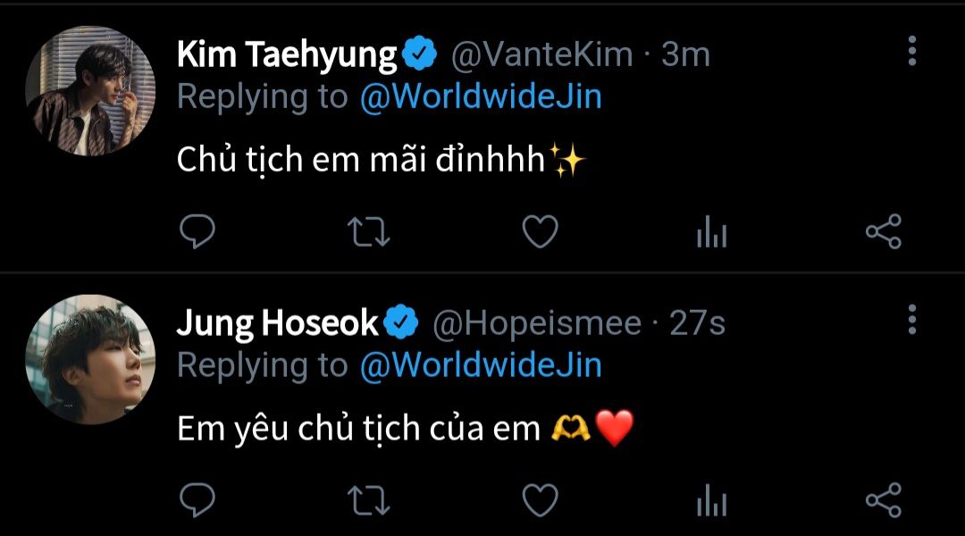Like Kim Taehyung's tweet
The image size is (965, 536).
pos(540,231)
